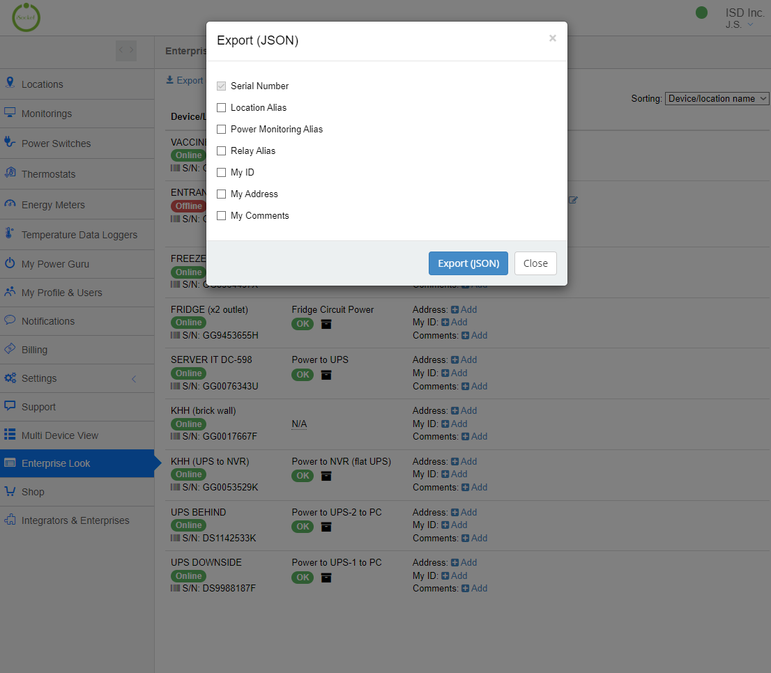This screenshot has width=771, height=673.
Task: Tick the Relay Alias checkbox
Action: (x=221, y=150)
